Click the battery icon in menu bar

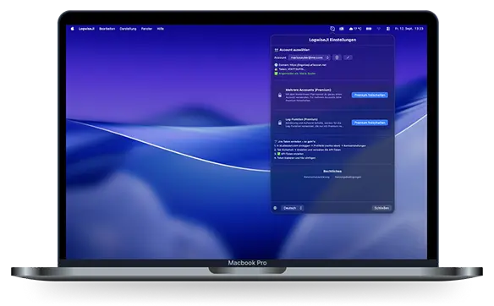pos(369,29)
